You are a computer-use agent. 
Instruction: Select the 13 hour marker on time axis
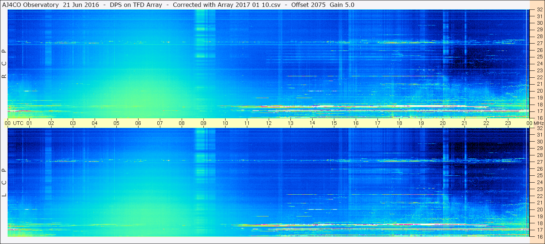290,123
